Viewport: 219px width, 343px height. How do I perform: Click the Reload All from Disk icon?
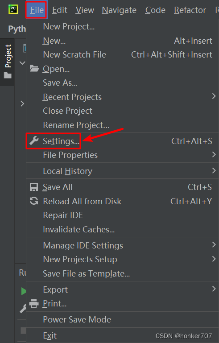(34, 201)
